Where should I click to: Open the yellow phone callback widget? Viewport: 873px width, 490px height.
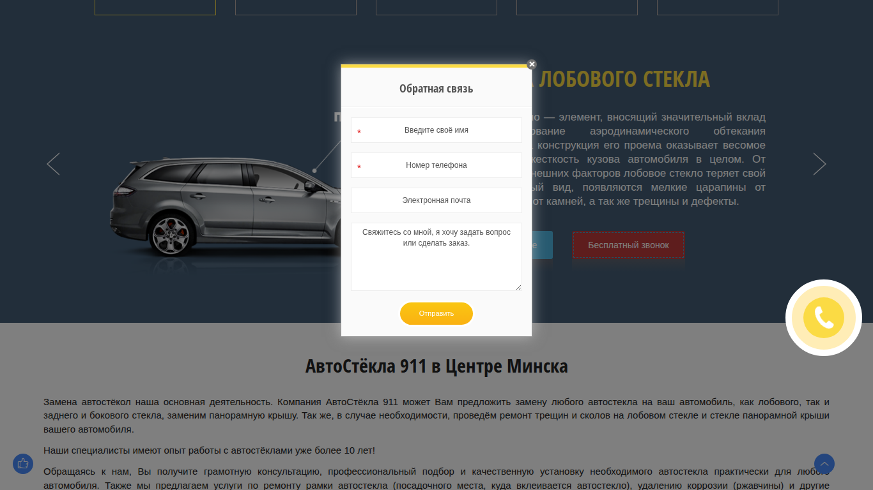pos(824,318)
